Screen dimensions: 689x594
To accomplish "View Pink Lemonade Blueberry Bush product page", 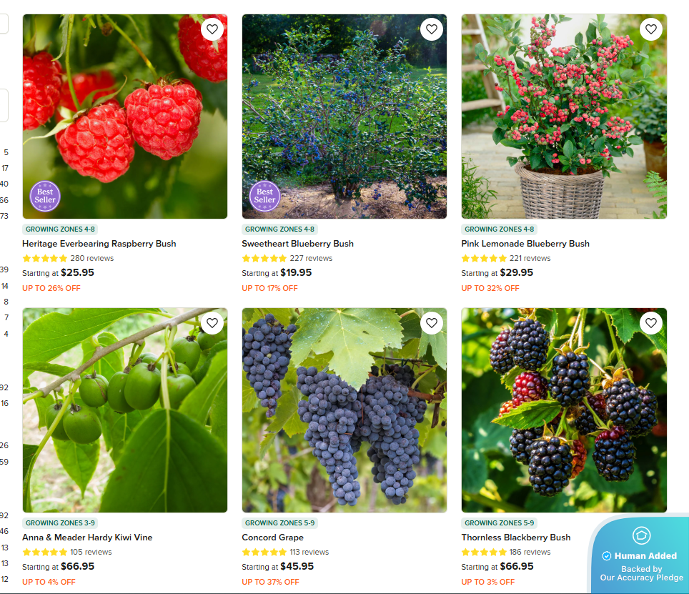I will (525, 244).
